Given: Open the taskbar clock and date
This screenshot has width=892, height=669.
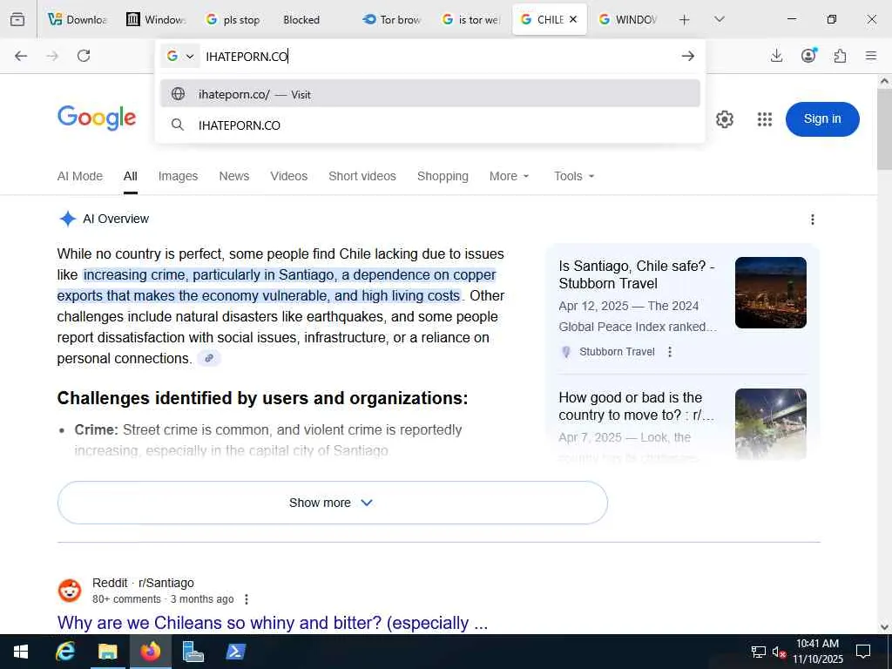Looking at the screenshot, I should click(x=817, y=652).
